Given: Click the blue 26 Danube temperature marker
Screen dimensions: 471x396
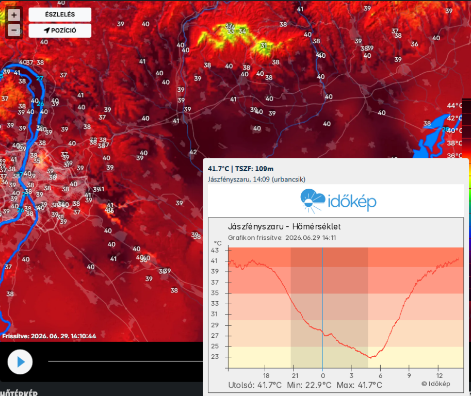Looking at the screenshot, I should pos(40,104).
